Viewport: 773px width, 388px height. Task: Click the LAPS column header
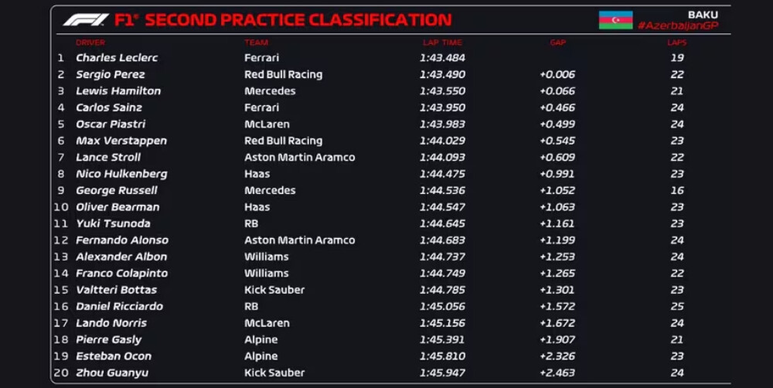tap(676, 43)
